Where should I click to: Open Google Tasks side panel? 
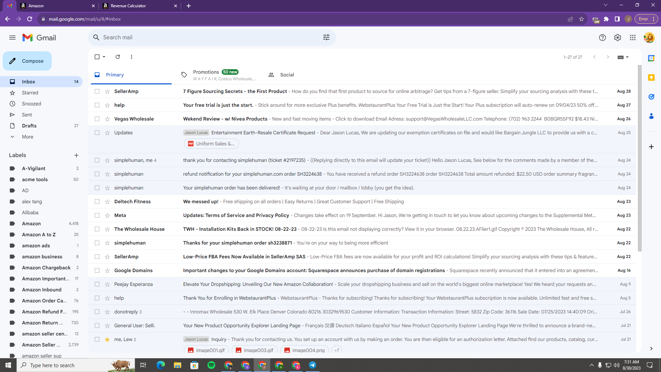pos(651,97)
